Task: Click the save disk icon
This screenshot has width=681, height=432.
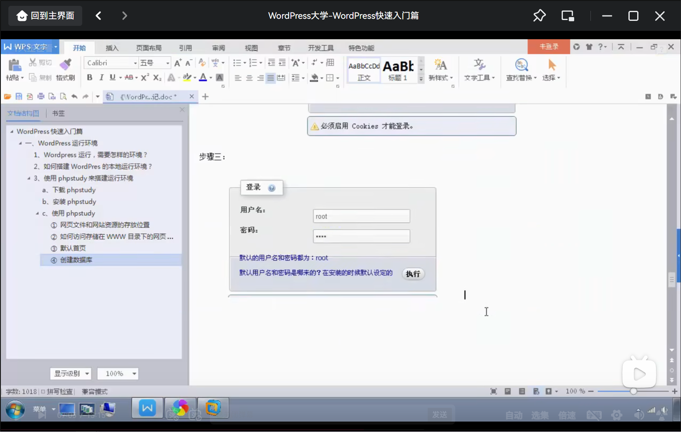Action: pos(19,96)
